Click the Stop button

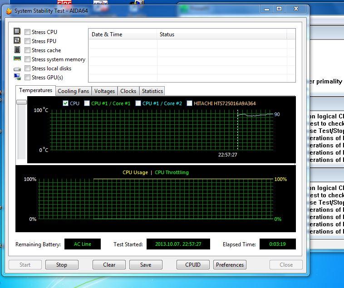coord(62,265)
